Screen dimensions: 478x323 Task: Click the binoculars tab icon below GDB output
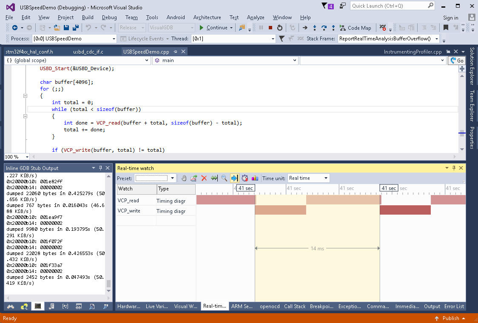[x=11, y=306]
